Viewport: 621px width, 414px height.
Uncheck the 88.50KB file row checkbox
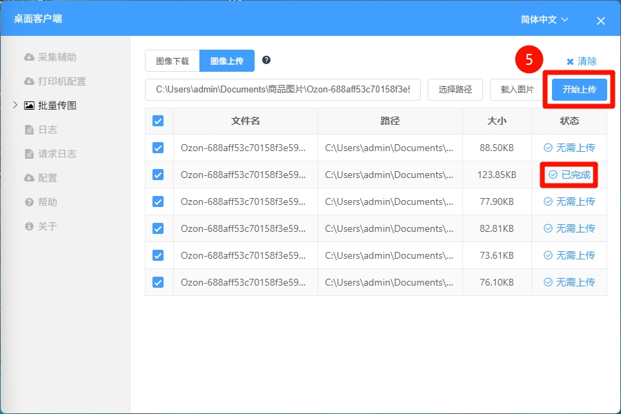click(x=158, y=148)
